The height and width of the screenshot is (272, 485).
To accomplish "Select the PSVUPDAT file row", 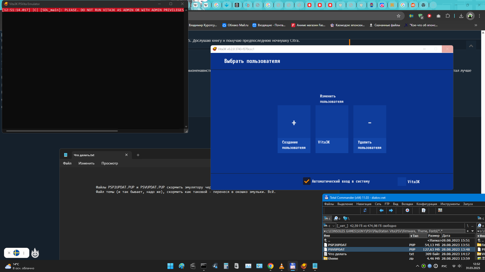I will [399, 249].
